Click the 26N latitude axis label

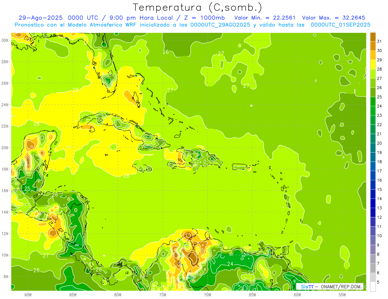pos(5,83)
